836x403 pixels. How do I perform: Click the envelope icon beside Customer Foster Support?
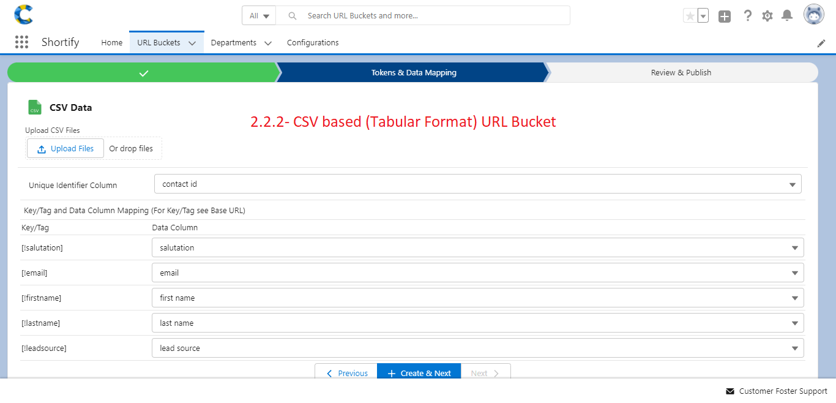point(729,391)
